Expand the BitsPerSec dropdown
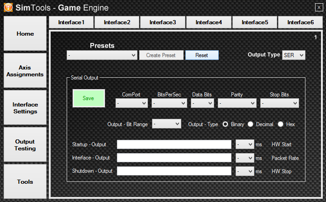 (x=169, y=104)
